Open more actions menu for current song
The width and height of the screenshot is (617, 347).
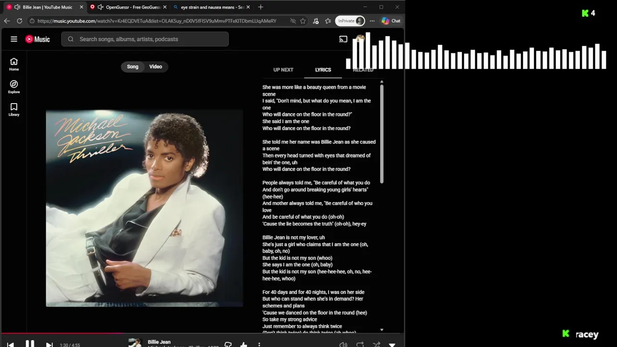259,345
